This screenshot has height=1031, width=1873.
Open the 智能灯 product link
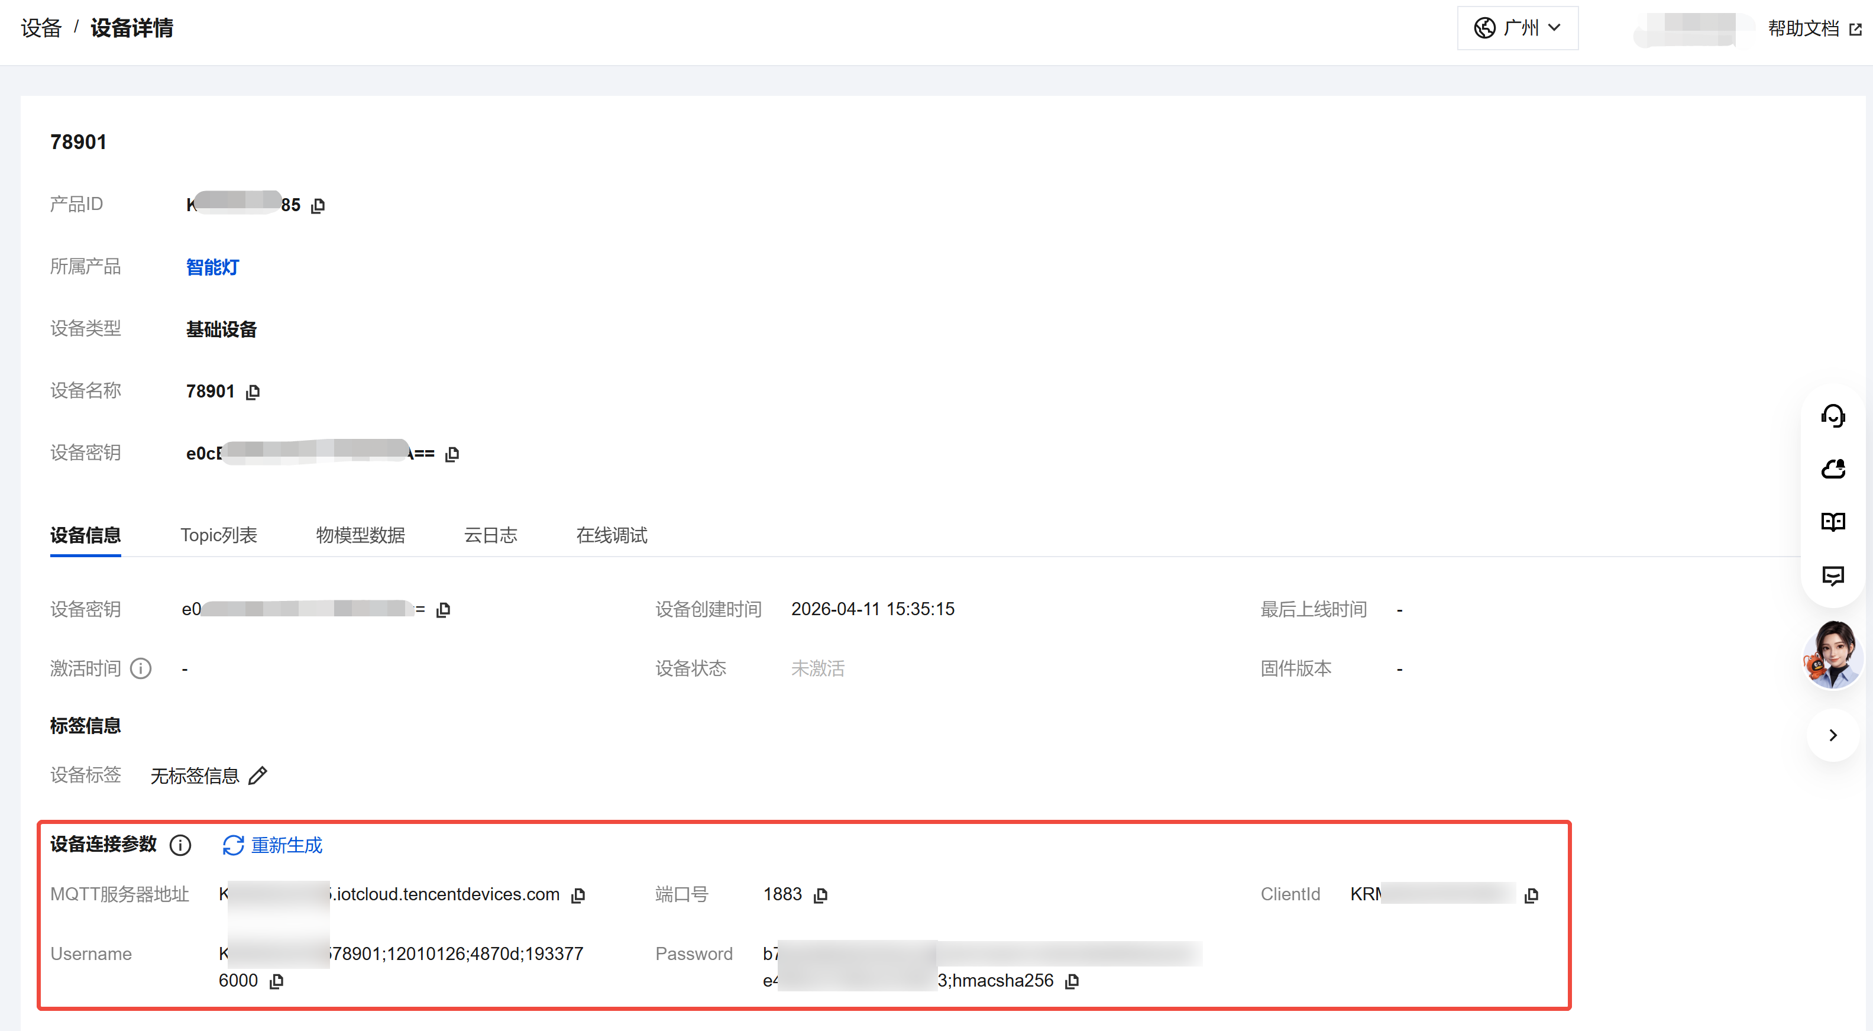pyautogui.click(x=212, y=267)
